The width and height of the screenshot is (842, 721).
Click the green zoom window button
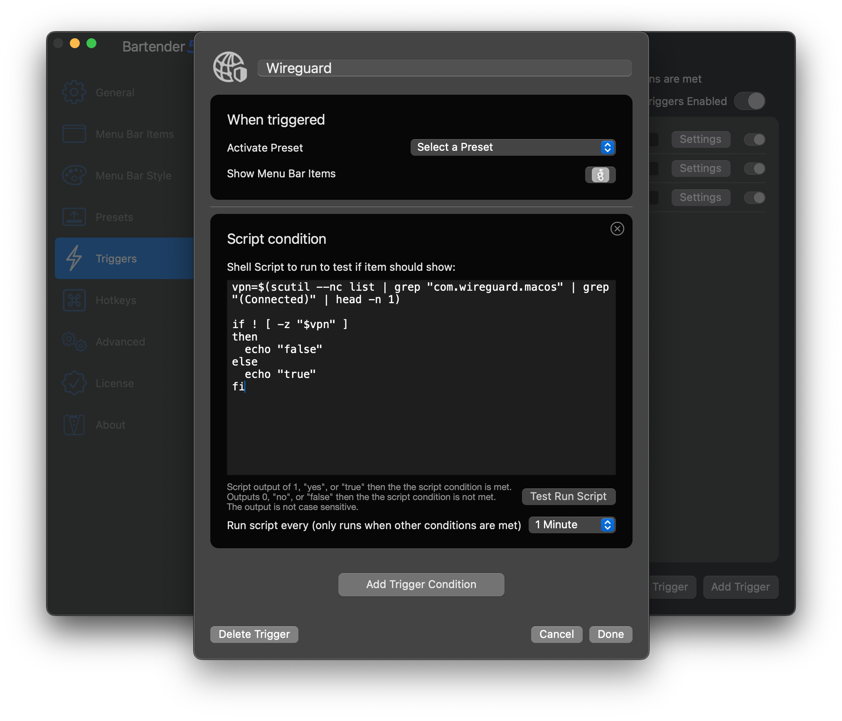click(x=91, y=43)
